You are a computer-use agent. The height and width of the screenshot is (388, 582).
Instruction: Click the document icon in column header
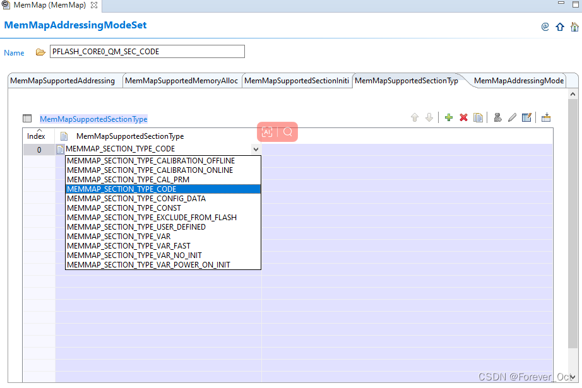pos(64,136)
